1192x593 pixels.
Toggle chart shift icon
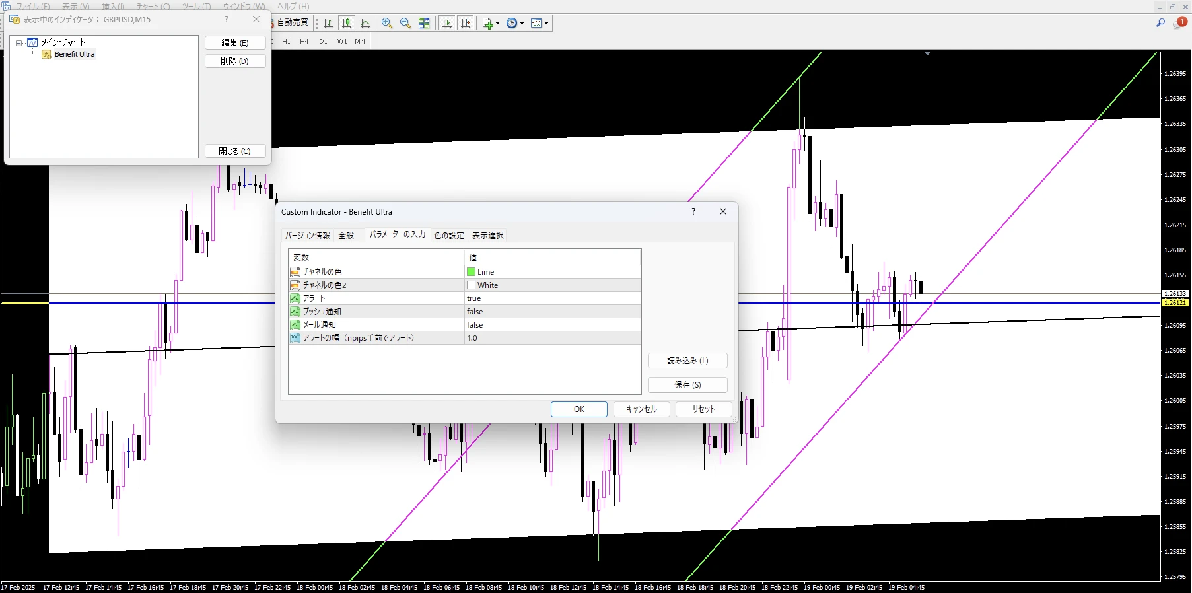(466, 23)
